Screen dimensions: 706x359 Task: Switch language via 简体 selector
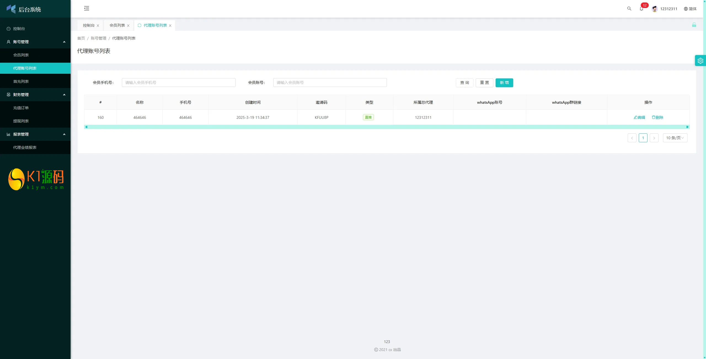pos(690,9)
